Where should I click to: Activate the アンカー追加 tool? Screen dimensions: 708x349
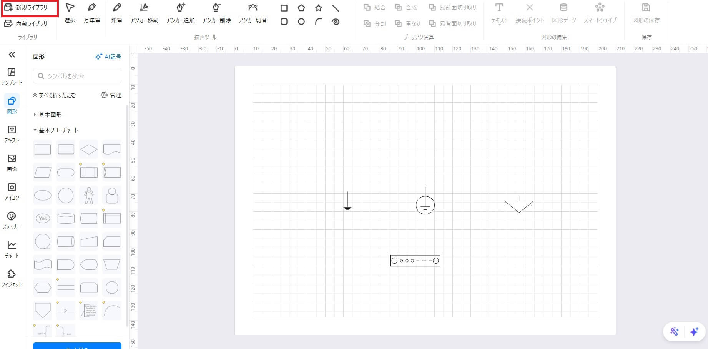[180, 13]
